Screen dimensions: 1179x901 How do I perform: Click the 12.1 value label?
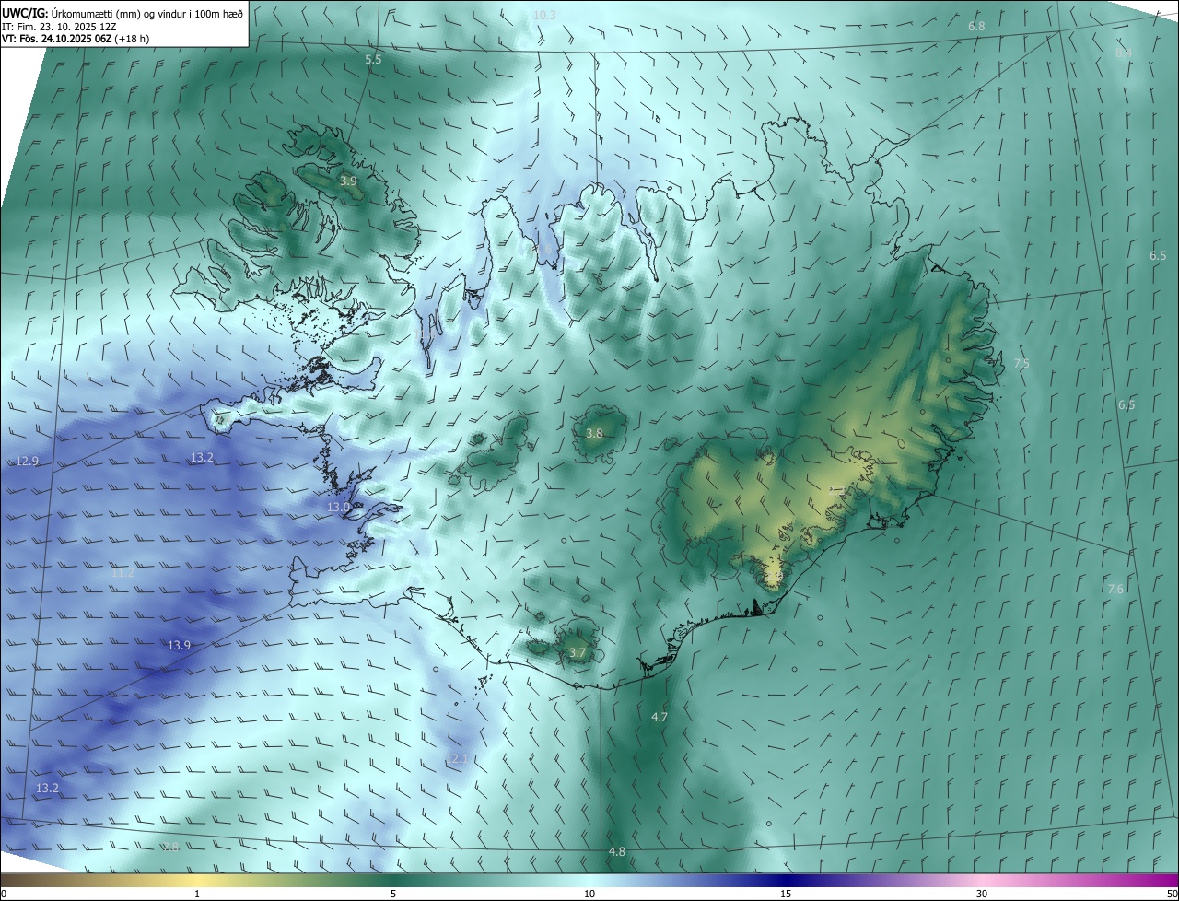pyautogui.click(x=457, y=758)
